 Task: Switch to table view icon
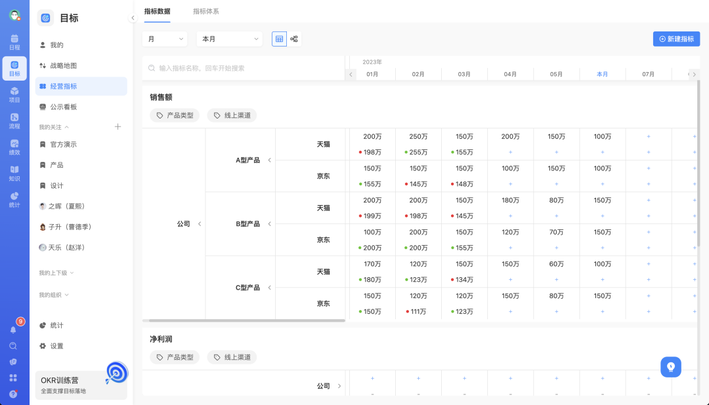point(279,39)
